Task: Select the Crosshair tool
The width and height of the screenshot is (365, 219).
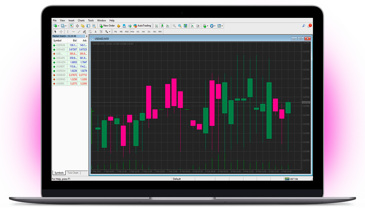Action: click(61, 32)
